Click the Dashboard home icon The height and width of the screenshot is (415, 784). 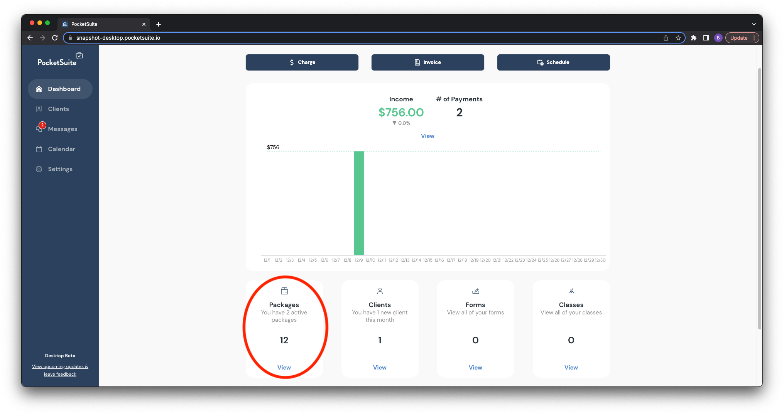pyautogui.click(x=39, y=89)
